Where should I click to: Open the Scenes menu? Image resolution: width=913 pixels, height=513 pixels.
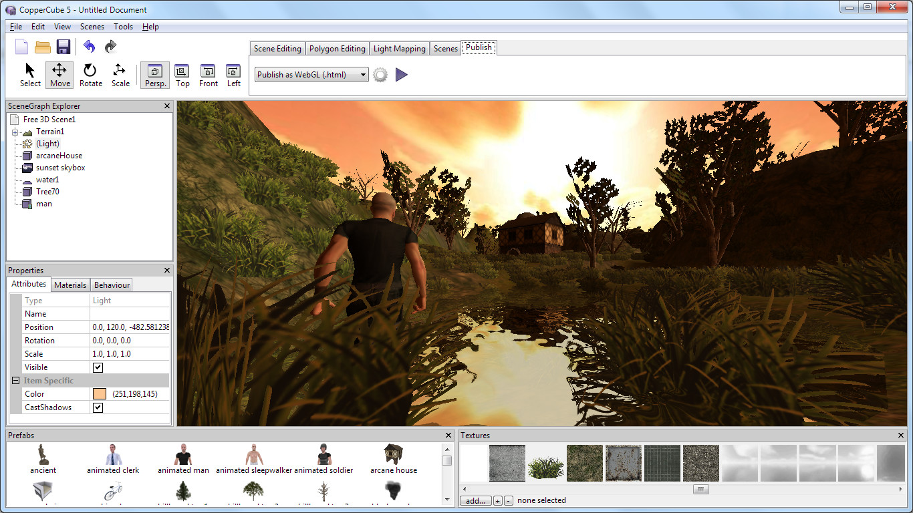point(92,27)
